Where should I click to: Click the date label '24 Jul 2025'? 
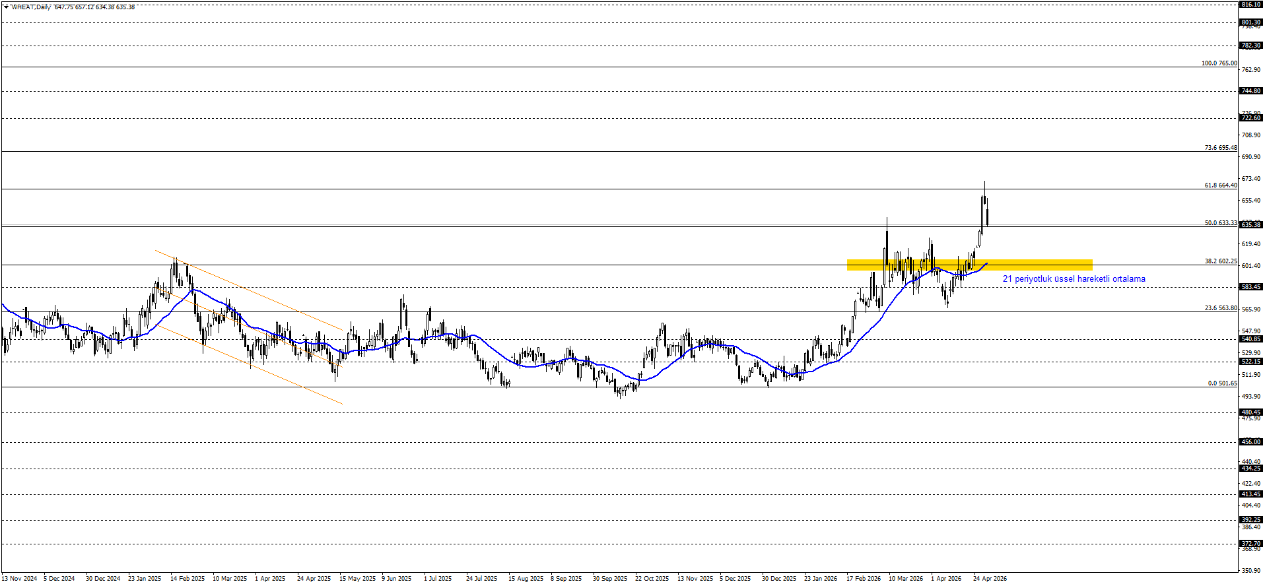pos(482,579)
